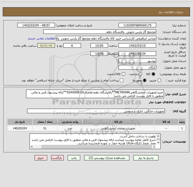Click the horizontal scrollbar thumb in buyer notes

(97, 147)
